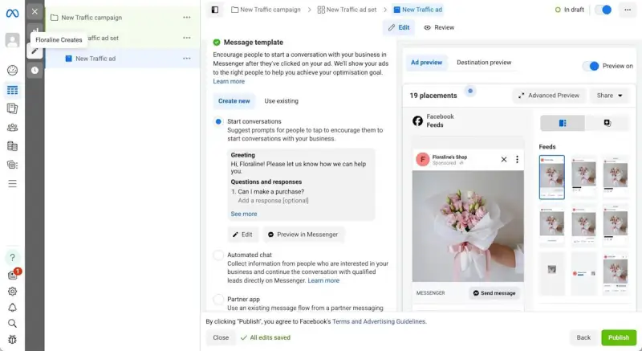Toggle the ad draft status switch

603,10
